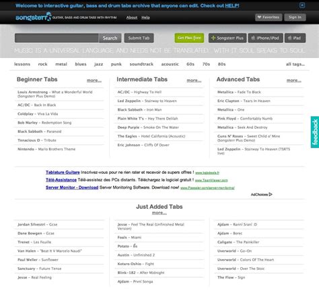The height and width of the screenshot is (290, 319).
Task: Open Paul Weller Sunflower tab
Action: pos(38,260)
